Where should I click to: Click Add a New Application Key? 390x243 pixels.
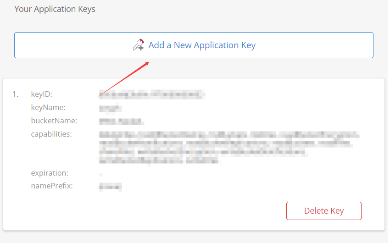pyautogui.click(x=202, y=45)
